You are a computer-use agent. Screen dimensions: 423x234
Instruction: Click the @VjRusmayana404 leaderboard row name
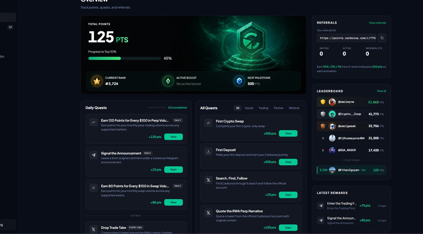351,138
